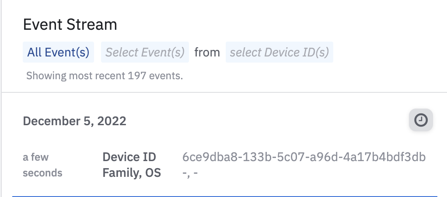
Task: Click the Device ID field label
Action: pyautogui.click(x=129, y=157)
